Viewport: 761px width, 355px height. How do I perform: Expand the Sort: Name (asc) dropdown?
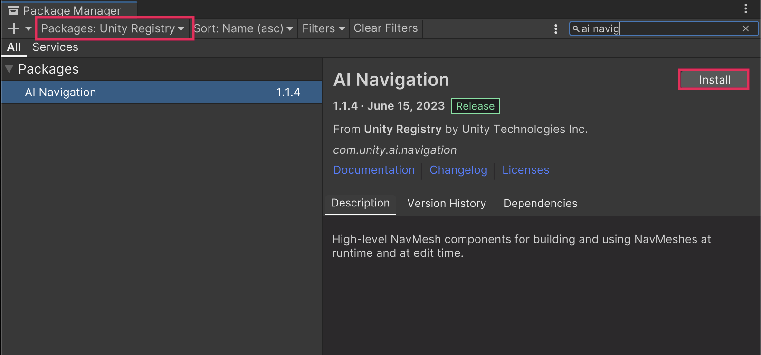[243, 28]
